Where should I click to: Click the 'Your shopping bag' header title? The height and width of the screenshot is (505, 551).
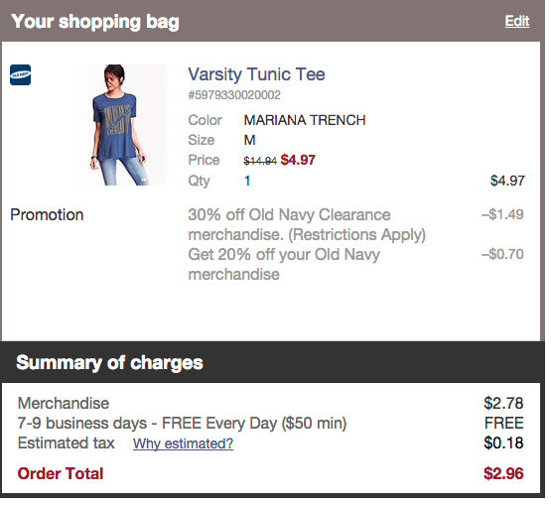(95, 22)
